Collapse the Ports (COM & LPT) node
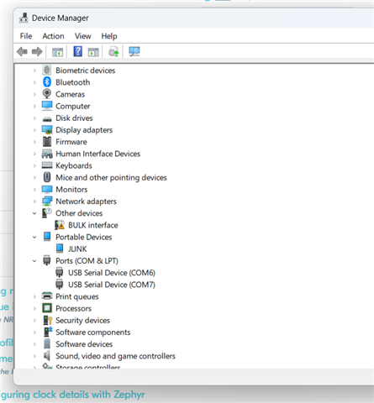Image resolution: width=374 pixels, height=403 pixels. coord(34,261)
